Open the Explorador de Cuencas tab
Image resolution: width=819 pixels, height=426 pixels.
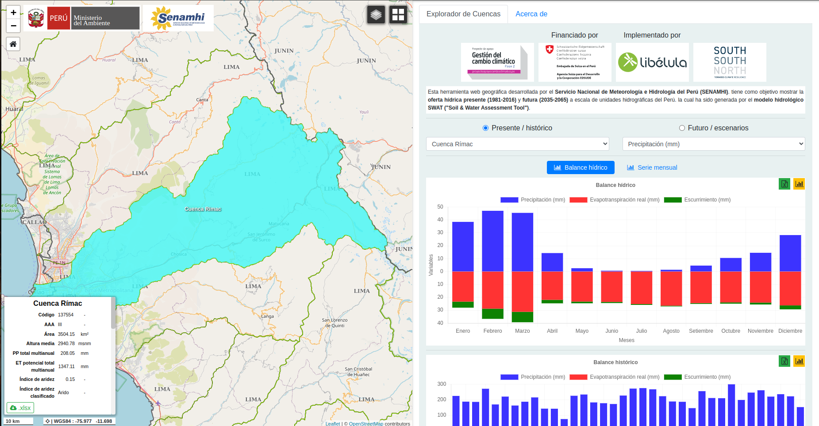click(463, 14)
